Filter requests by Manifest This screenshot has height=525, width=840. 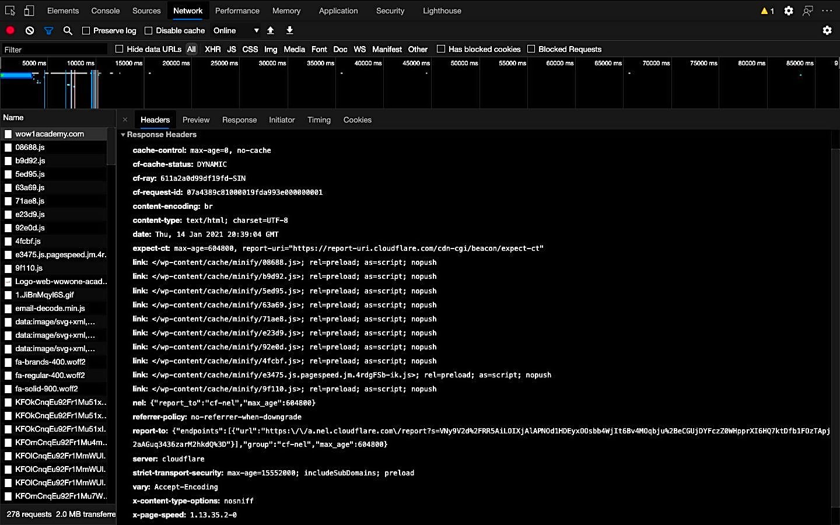(387, 50)
